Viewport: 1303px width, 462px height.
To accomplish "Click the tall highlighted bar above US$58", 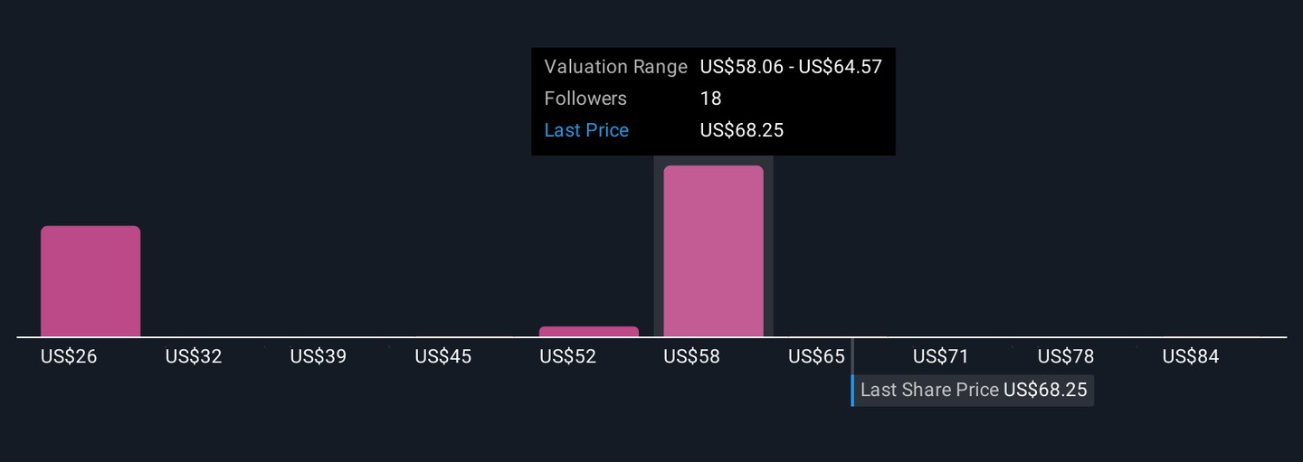I will click(x=713, y=251).
